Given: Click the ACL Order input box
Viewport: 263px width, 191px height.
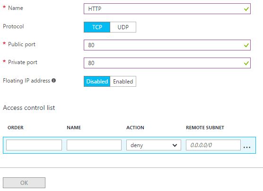Looking at the screenshot, I should [34, 145].
